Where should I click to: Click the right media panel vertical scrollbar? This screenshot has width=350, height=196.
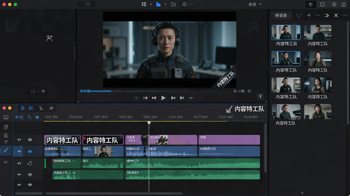pyautogui.click(x=348, y=73)
